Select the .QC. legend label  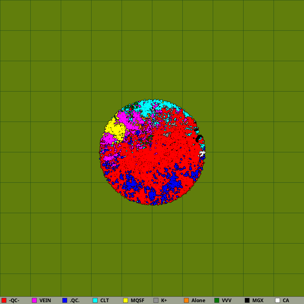coord(75,301)
